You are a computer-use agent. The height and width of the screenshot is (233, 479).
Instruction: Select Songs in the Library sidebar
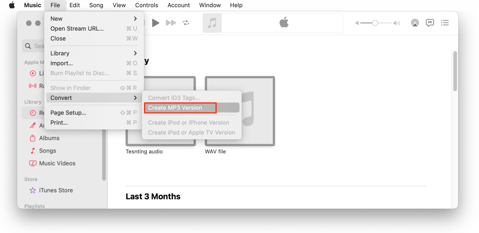48,151
